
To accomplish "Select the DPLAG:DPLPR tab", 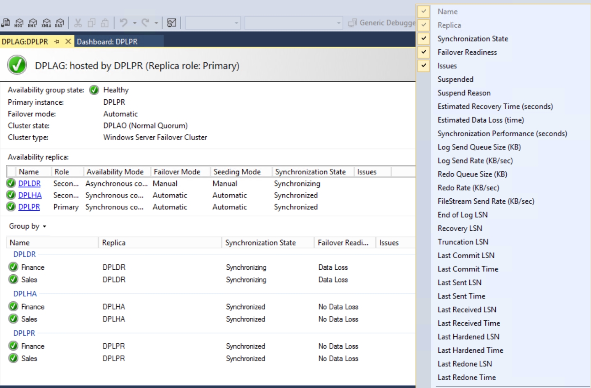I will [x=25, y=41].
